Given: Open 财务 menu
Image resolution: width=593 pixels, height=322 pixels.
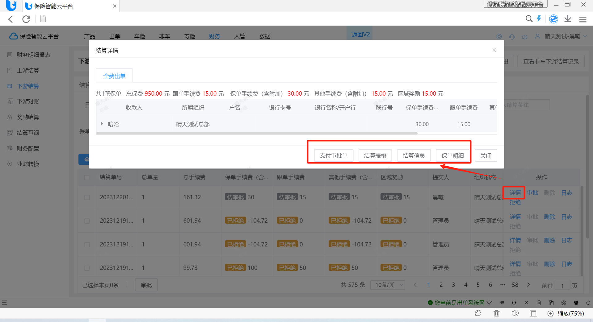Looking at the screenshot, I should pos(214,36).
